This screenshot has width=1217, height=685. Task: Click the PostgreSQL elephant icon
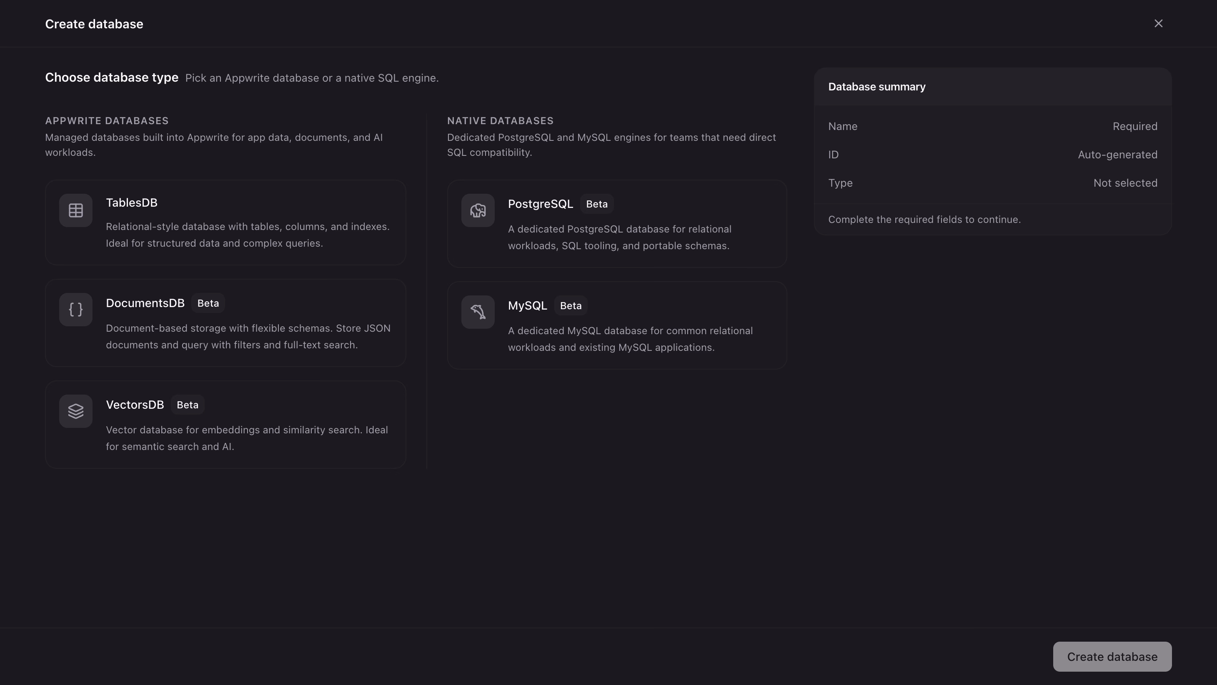(x=478, y=210)
